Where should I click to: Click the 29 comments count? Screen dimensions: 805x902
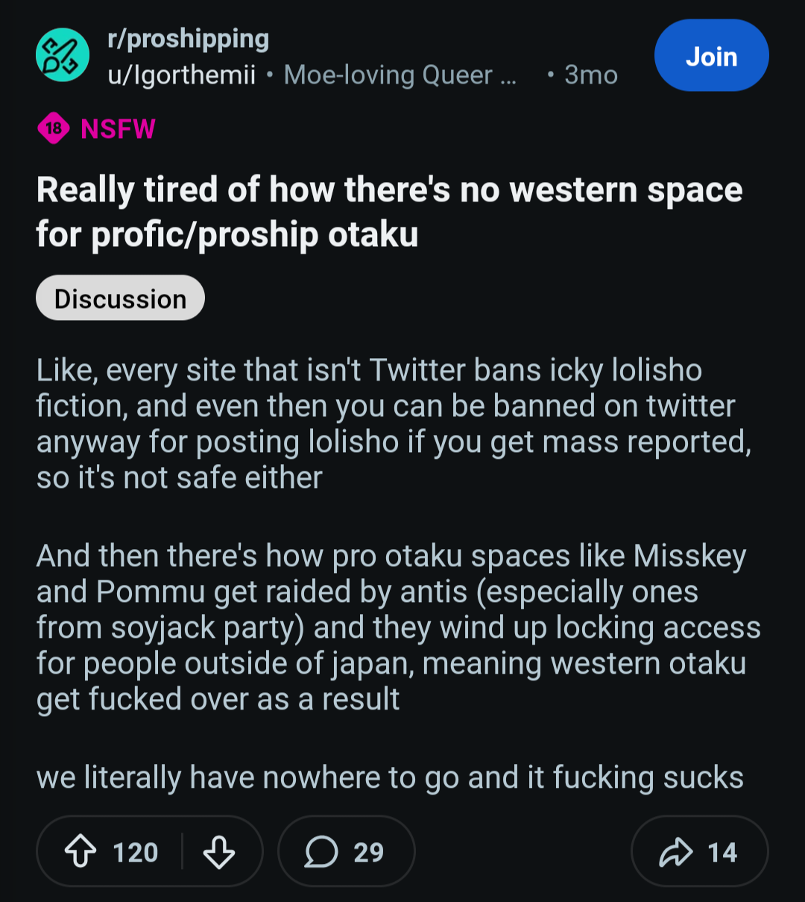click(369, 852)
